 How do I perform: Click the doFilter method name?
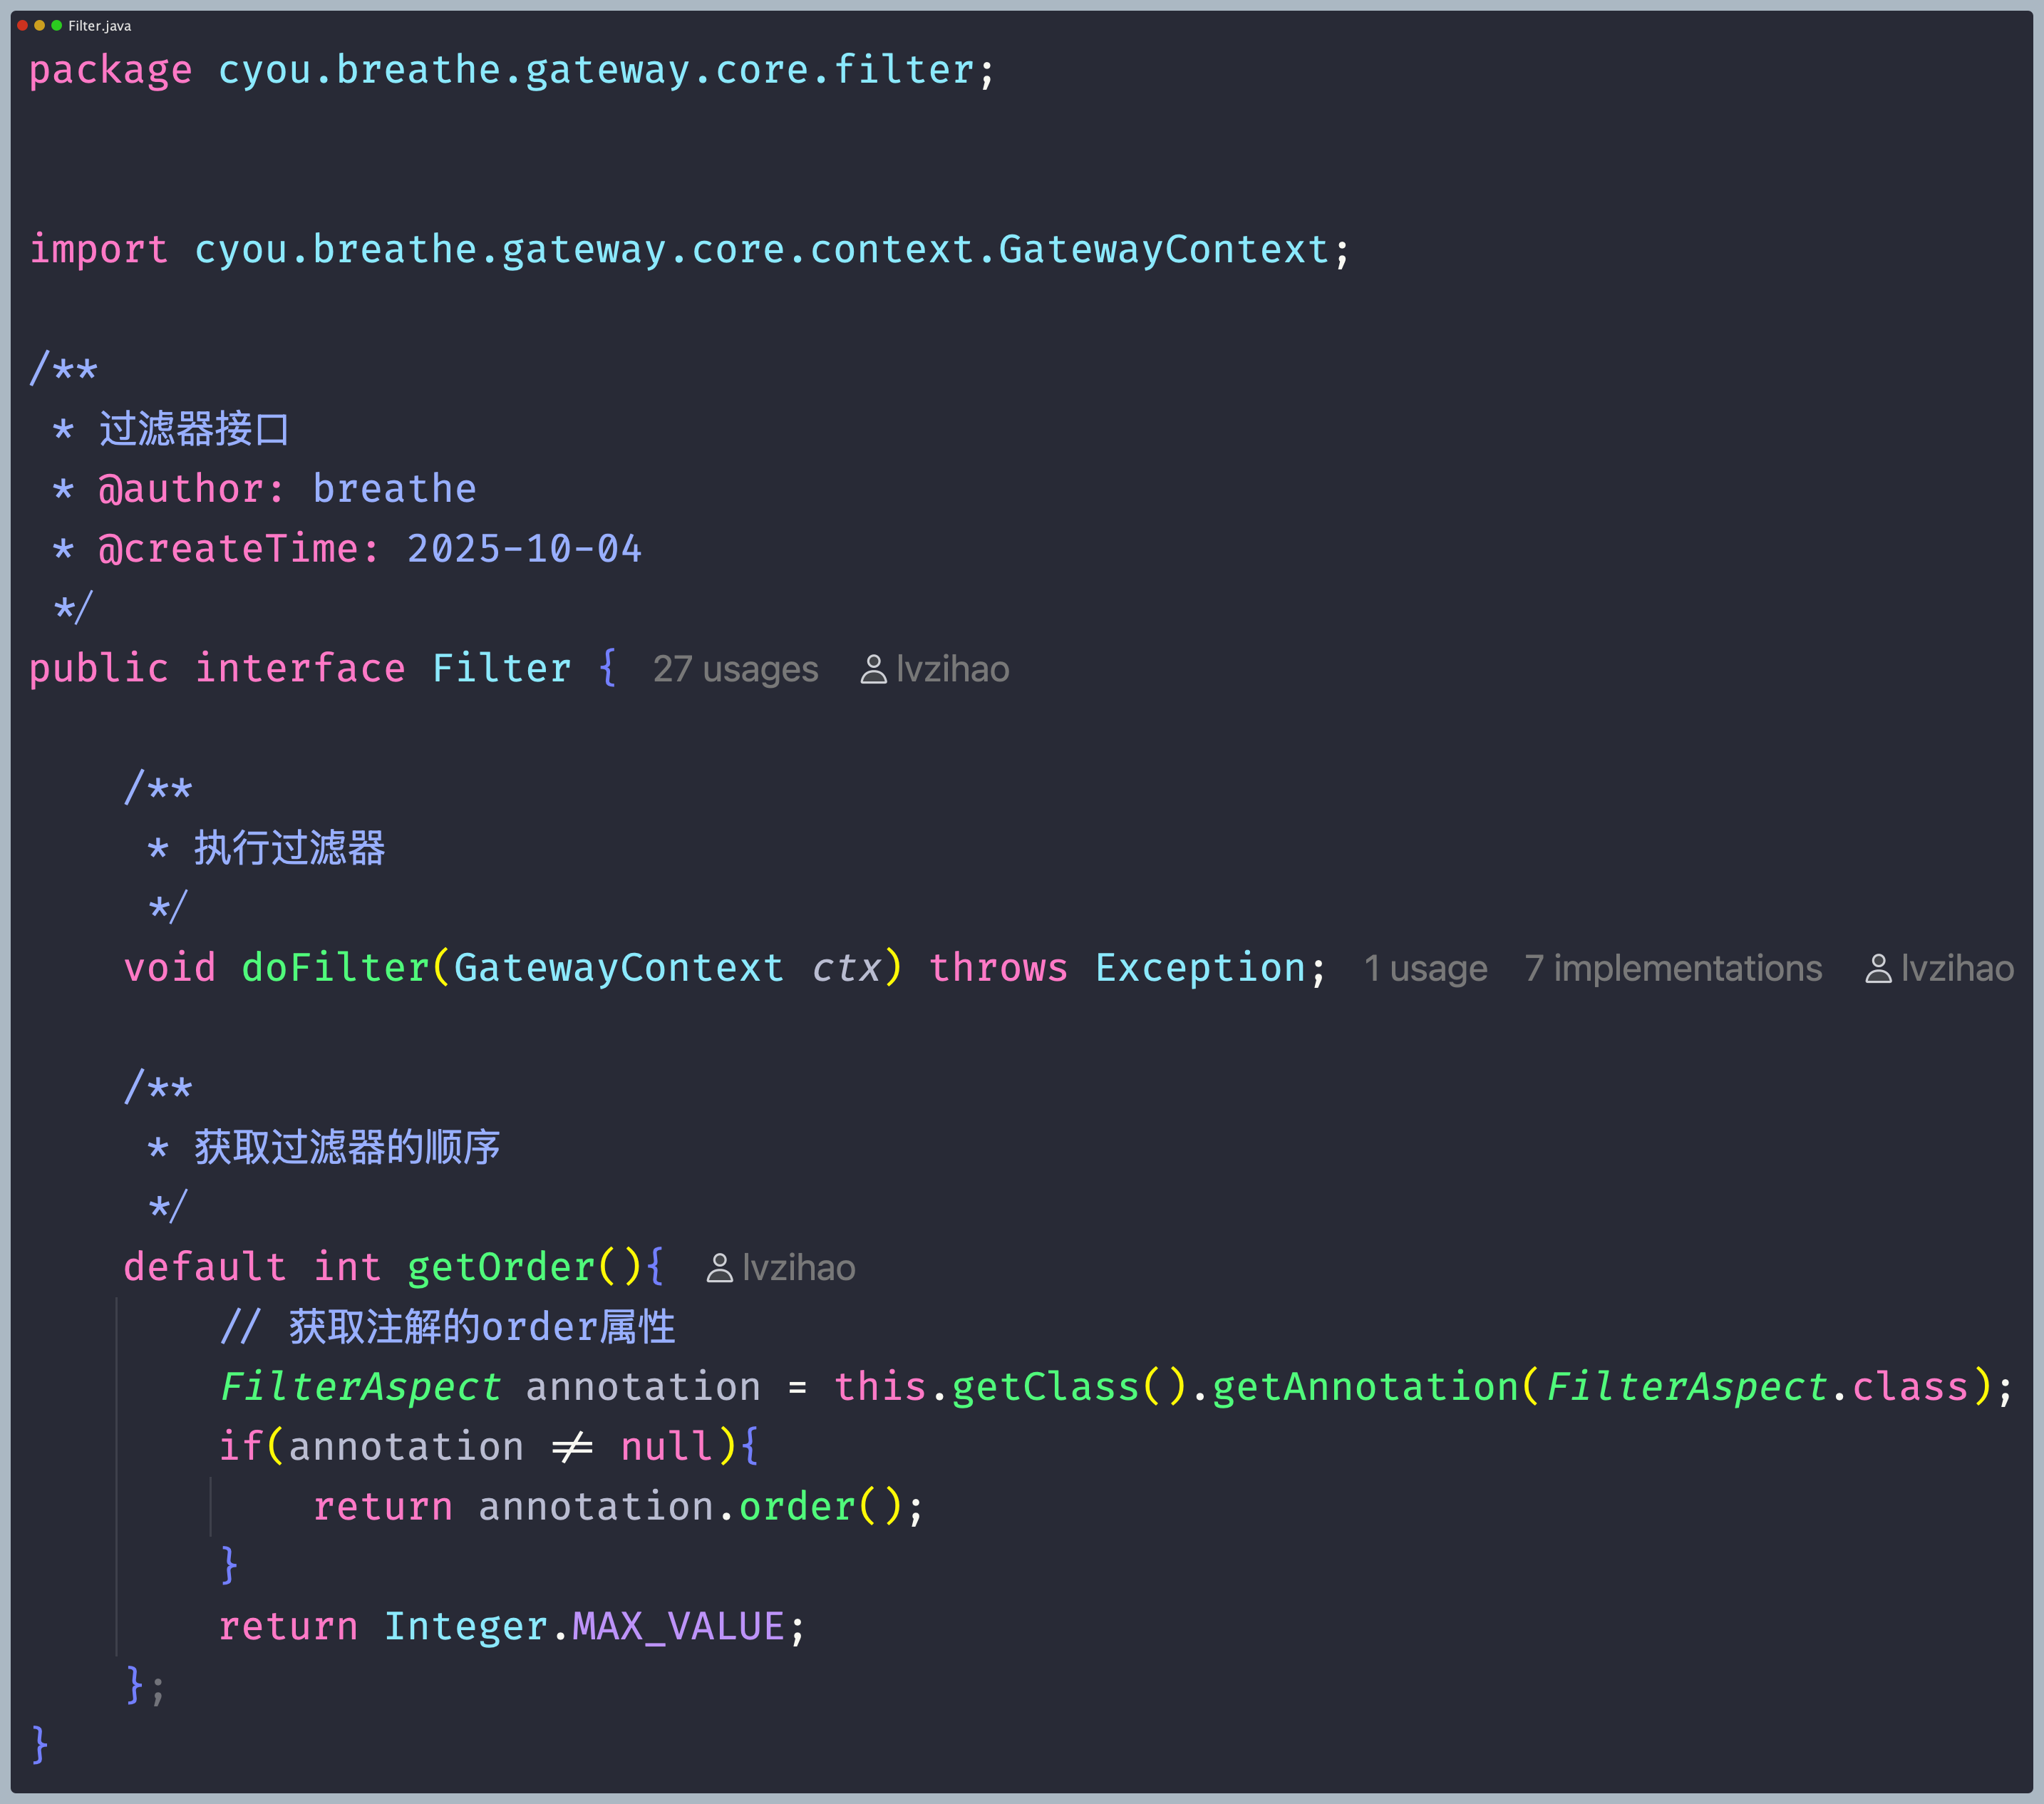point(335,968)
